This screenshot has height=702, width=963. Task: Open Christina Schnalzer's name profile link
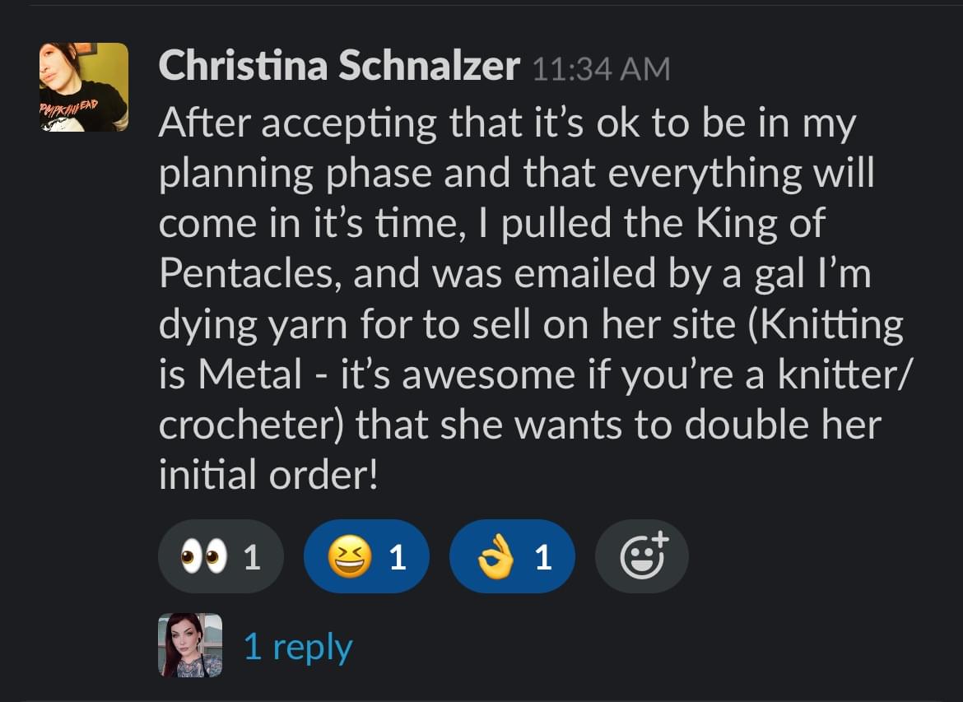pos(339,65)
